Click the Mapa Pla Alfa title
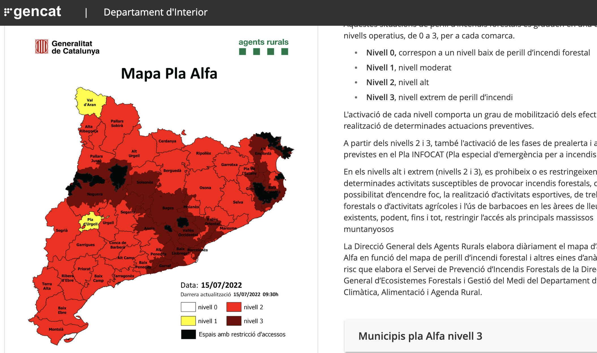597x353 pixels. coord(169,74)
